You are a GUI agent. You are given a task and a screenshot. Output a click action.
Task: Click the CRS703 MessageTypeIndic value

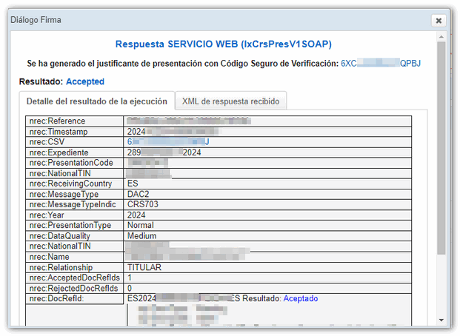coord(143,204)
